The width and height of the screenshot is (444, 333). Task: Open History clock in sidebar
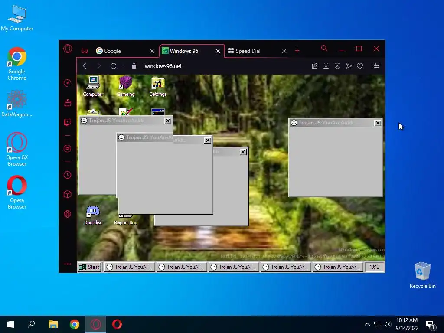pyautogui.click(x=67, y=175)
